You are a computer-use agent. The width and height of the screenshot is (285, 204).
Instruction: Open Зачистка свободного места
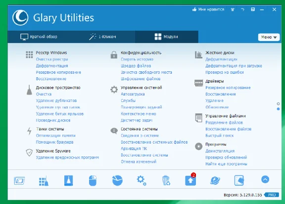point(146,72)
